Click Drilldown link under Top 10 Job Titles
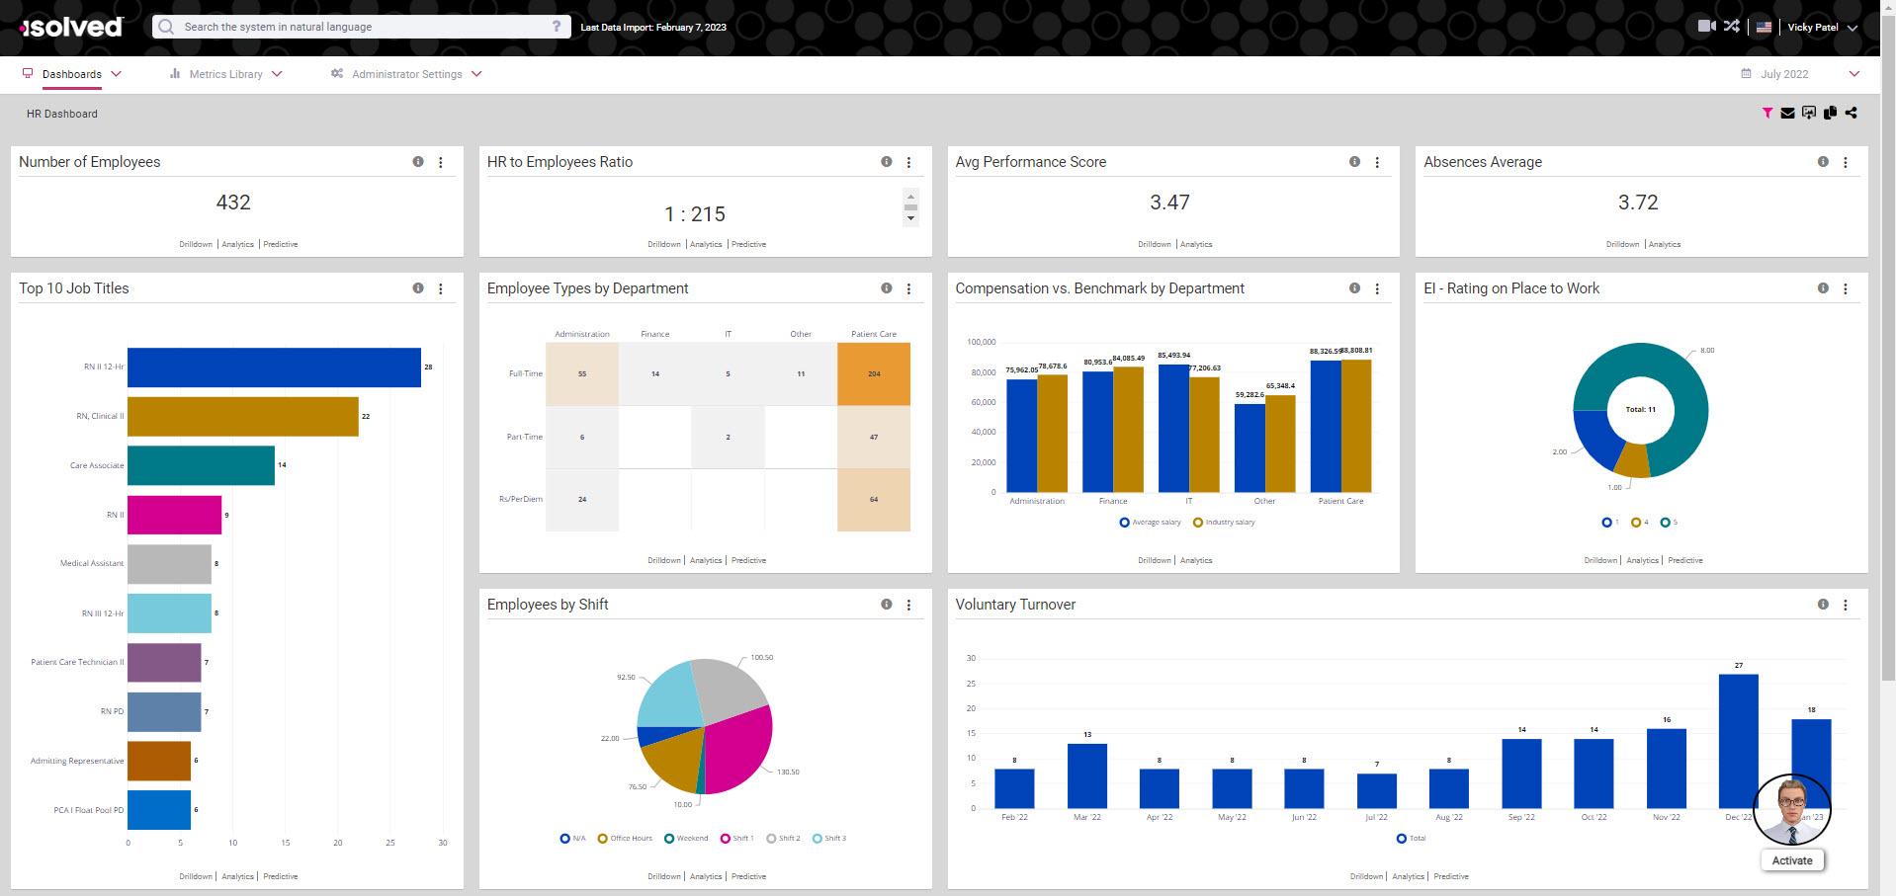Viewport: 1896px width, 896px height. [196, 876]
